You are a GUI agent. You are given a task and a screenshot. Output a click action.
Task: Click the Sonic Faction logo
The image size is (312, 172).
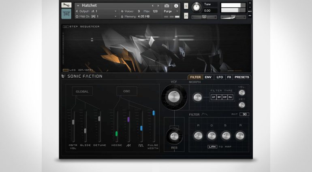[x=82, y=76]
